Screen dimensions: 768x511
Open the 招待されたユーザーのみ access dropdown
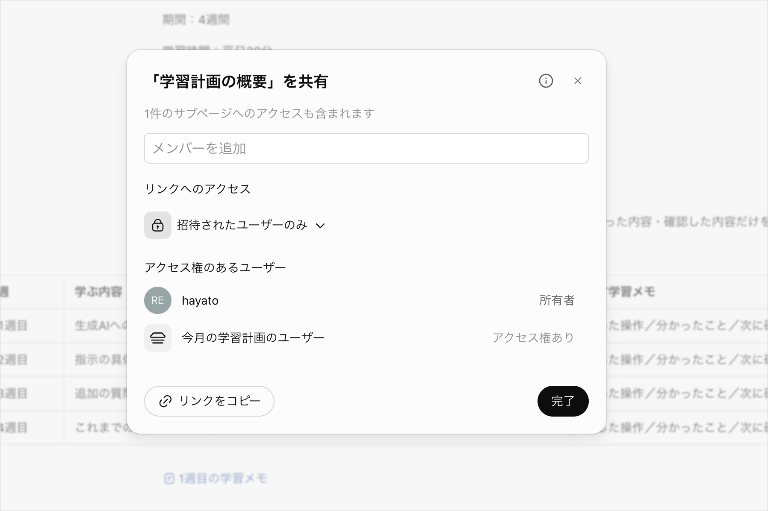point(251,225)
